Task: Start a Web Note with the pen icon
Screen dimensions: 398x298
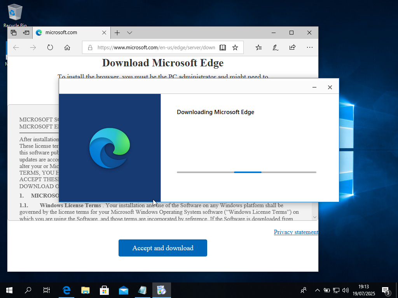Action: tap(276, 47)
